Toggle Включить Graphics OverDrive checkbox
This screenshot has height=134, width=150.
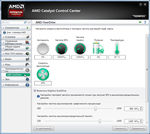[35, 91]
